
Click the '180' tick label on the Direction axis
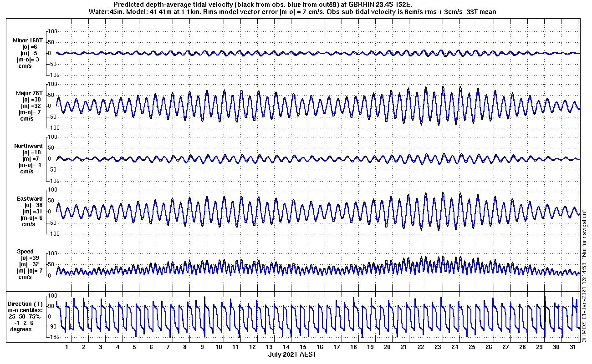pyautogui.click(x=53, y=296)
